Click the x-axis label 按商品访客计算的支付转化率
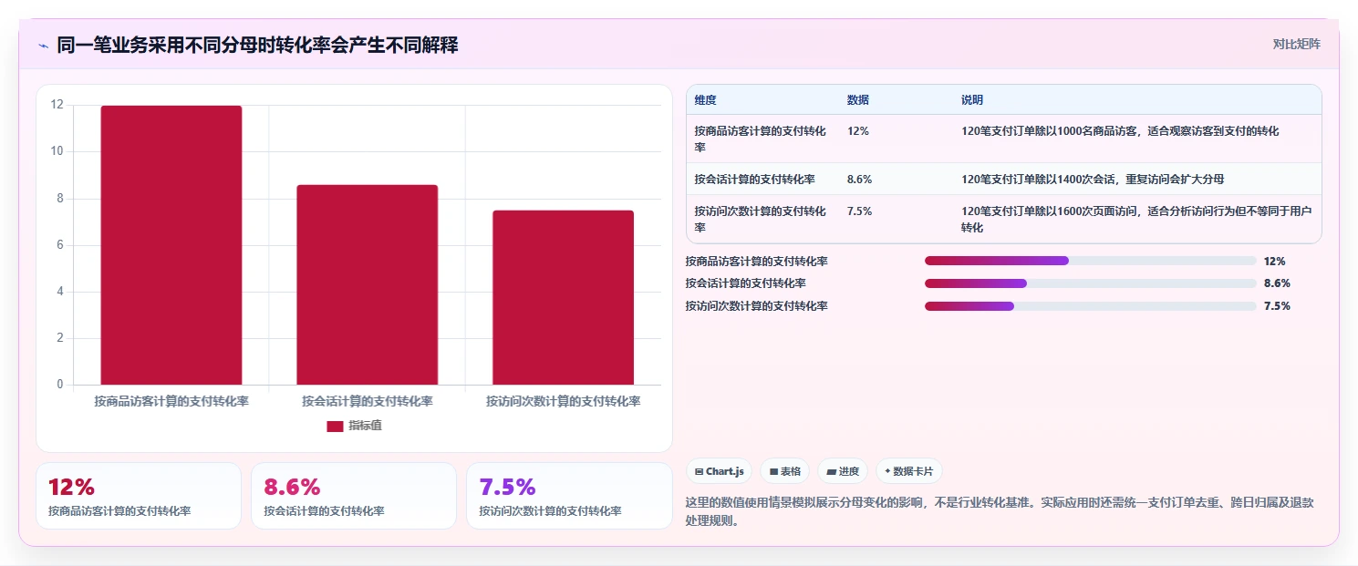Viewport: 1358px width, 566px height. click(x=171, y=401)
